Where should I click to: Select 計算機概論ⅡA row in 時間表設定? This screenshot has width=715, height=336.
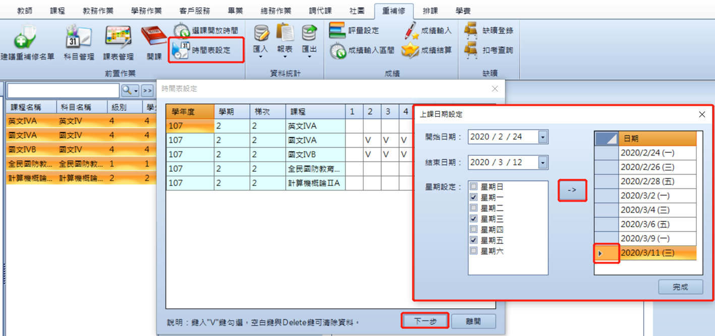315,183
